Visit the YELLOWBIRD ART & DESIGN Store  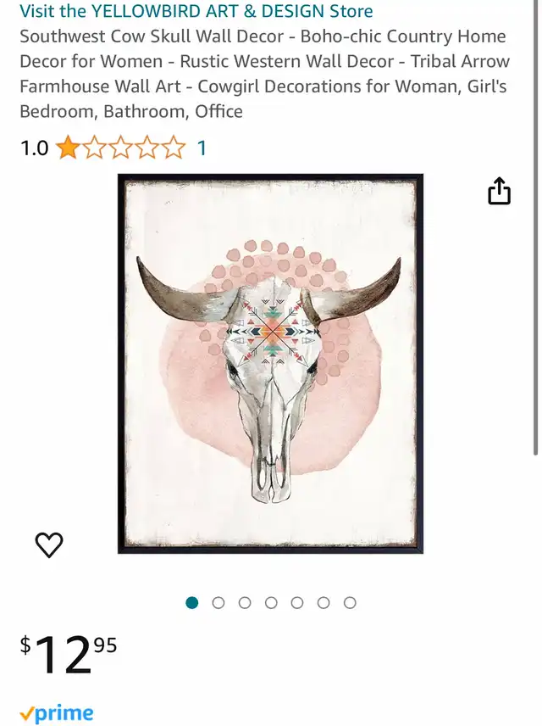pyautogui.click(x=196, y=11)
